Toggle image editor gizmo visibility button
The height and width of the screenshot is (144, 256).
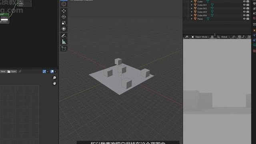point(44,72)
